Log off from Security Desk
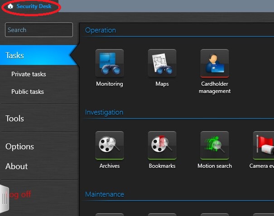274x216 pixels. click(x=20, y=195)
